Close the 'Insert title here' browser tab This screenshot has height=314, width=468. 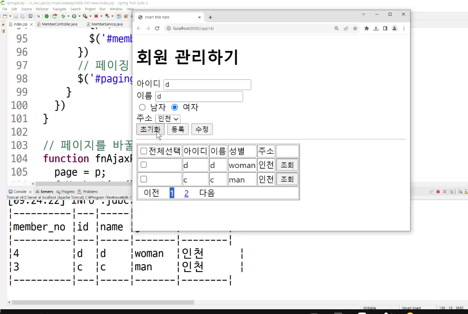199,17
